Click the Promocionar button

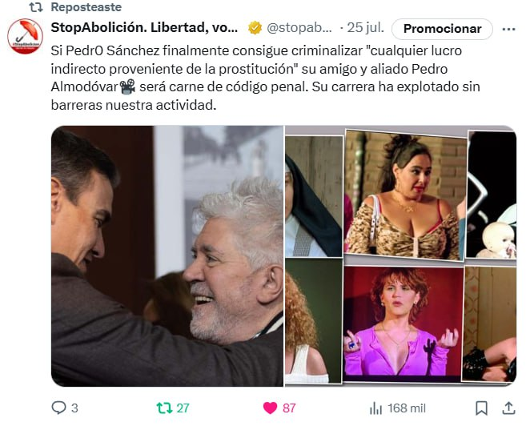(442, 29)
